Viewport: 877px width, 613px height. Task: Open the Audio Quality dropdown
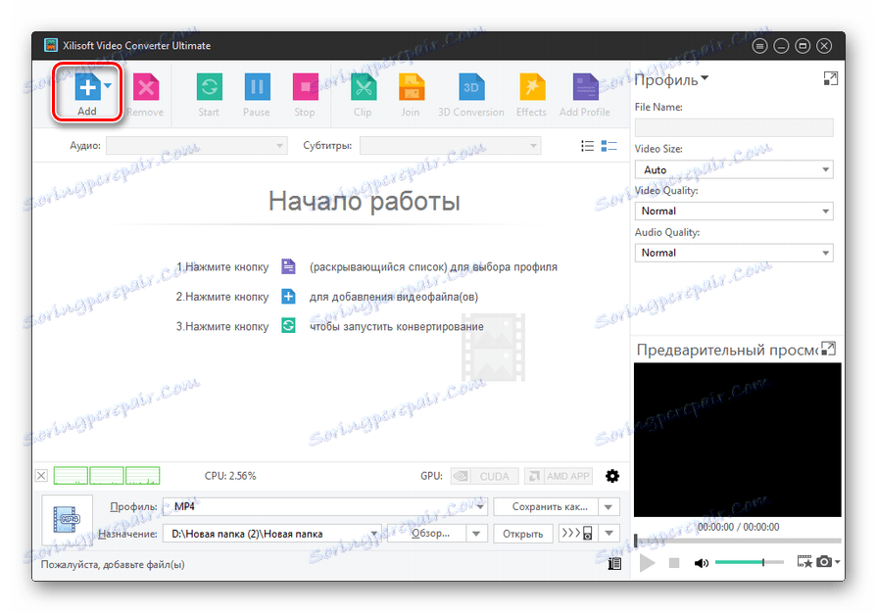click(734, 253)
